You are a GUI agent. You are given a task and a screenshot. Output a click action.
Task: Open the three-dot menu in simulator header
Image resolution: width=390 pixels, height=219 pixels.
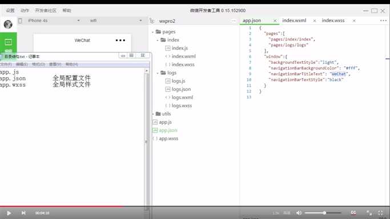click(120, 40)
